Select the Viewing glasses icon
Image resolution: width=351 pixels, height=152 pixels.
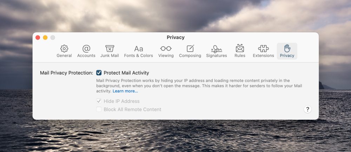click(166, 48)
